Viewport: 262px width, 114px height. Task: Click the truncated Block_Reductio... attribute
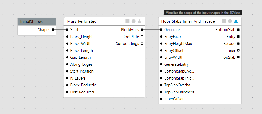tap(84, 85)
